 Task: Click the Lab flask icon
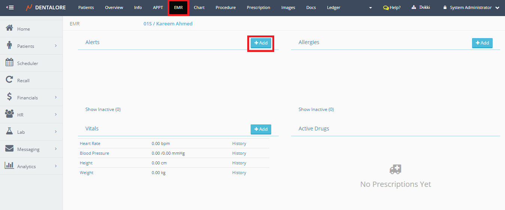(x=10, y=132)
